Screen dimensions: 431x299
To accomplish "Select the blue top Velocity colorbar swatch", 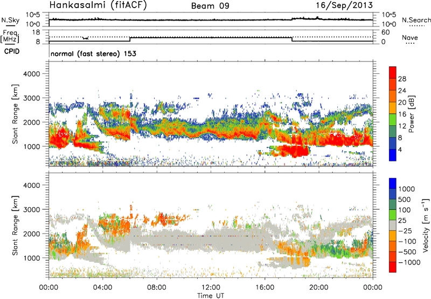I will [393, 184].
